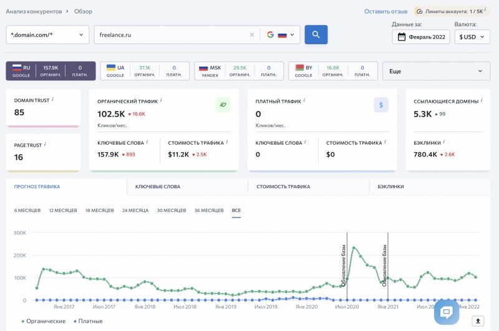Click the account limits gauge icon

point(420,11)
